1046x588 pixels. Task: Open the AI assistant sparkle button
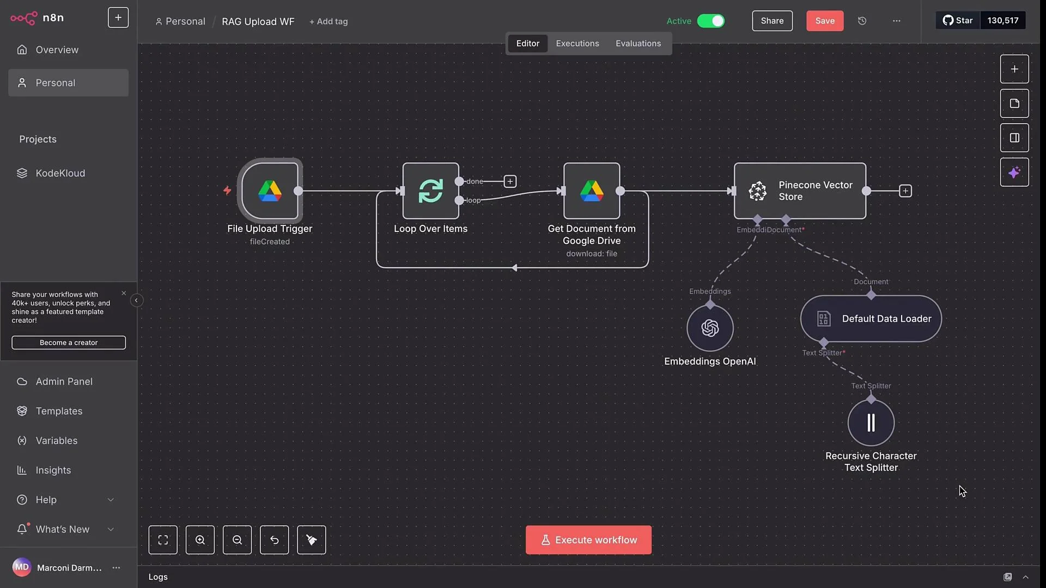pos(1014,173)
